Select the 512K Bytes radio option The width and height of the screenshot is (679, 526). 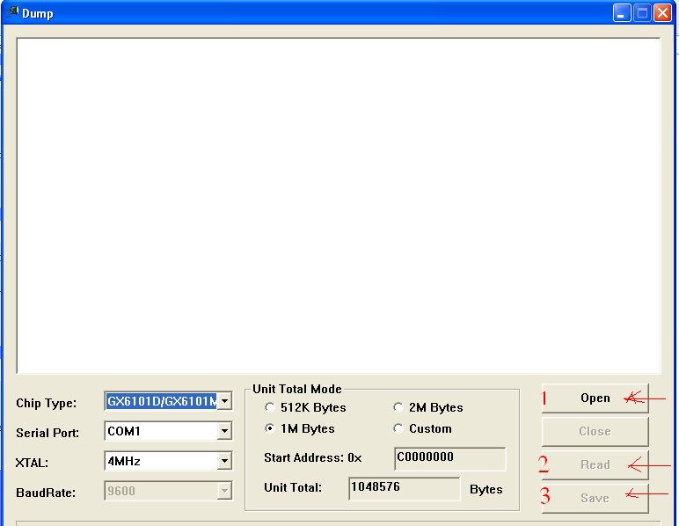pyautogui.click(x=270, y=407)
